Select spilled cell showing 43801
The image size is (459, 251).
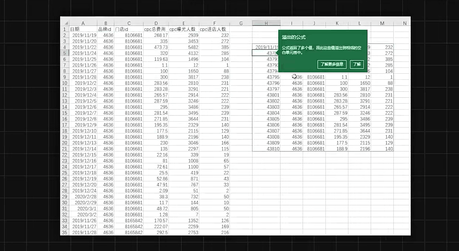[266, 95]
